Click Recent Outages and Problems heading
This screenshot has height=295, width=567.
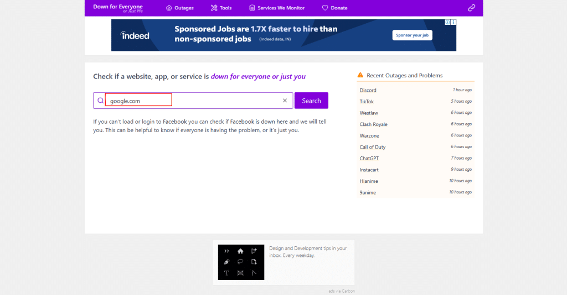tap(405, 75)
